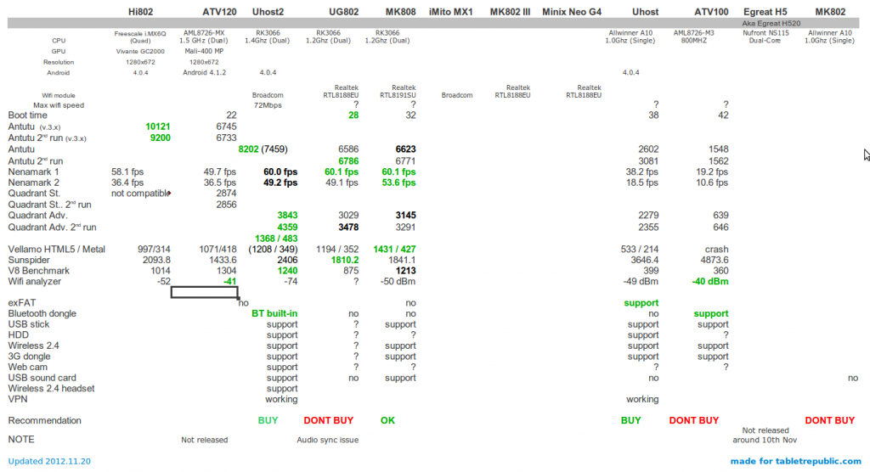Click the Minix Neo G4 header cell

tap(571, 12)
